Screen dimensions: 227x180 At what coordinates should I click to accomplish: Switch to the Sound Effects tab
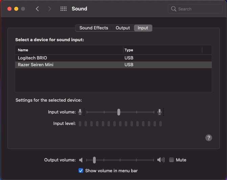(94, 28)
